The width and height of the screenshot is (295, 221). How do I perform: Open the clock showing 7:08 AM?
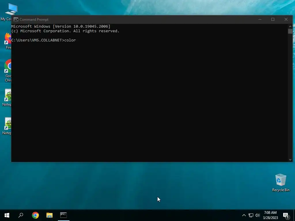coord(270,215)
